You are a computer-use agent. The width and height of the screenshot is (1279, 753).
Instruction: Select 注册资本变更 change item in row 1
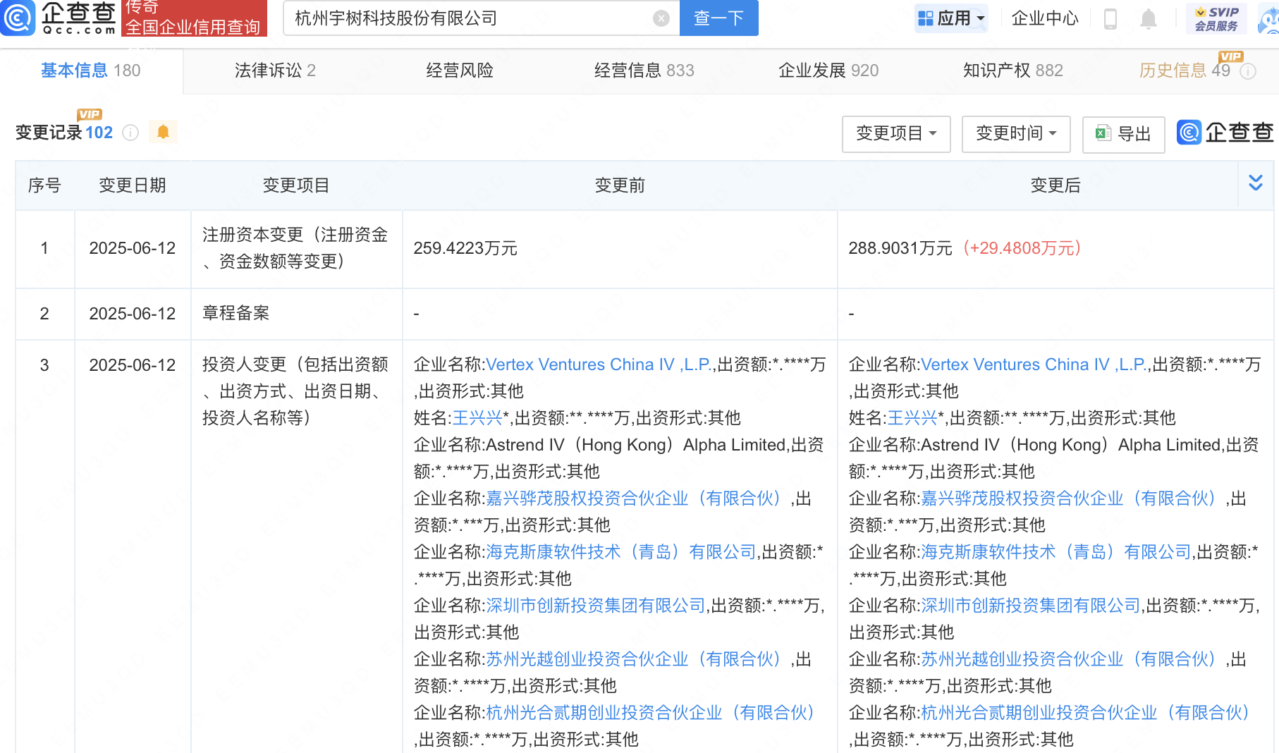point(295,248)
